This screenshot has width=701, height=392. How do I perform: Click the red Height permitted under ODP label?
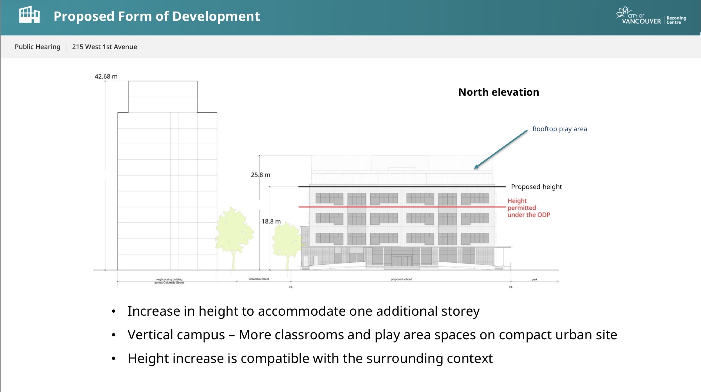click(528, 208)
